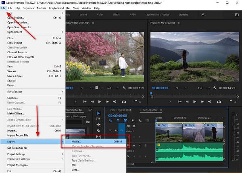This screenshot has width=242, height=173.
Task: Open the Edit menu
Action: pyautogui.click(x=10, y=8)
